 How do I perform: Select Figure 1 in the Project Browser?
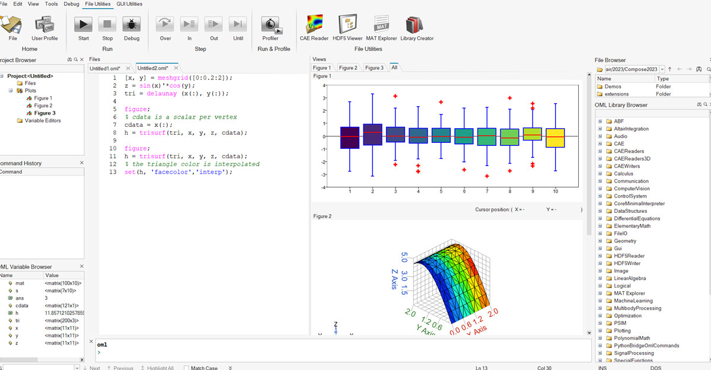tap(43, 98)
